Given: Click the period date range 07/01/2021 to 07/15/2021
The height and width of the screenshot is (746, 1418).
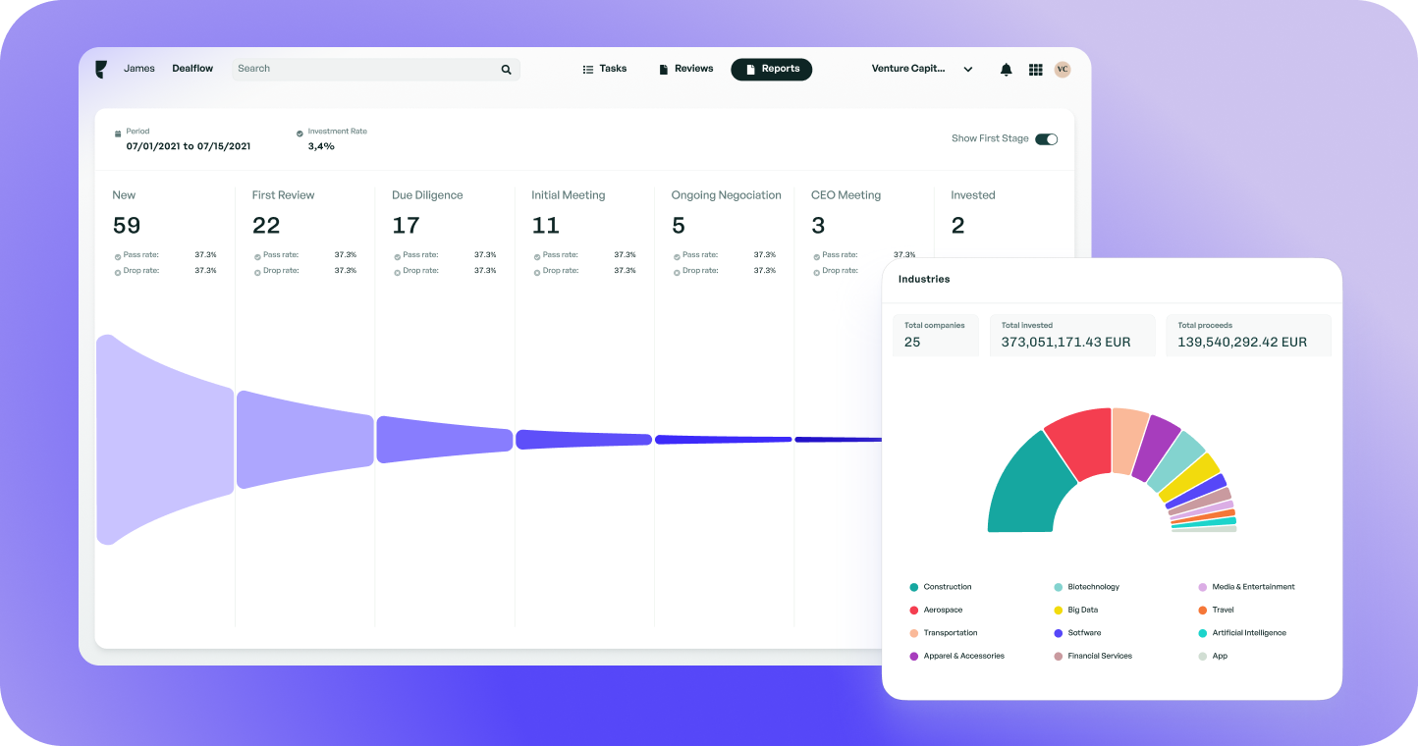Looking at the screenshot, I should 189,146.
